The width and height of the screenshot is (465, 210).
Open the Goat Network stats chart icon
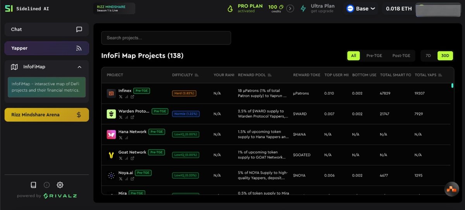[x=126, y=158]
